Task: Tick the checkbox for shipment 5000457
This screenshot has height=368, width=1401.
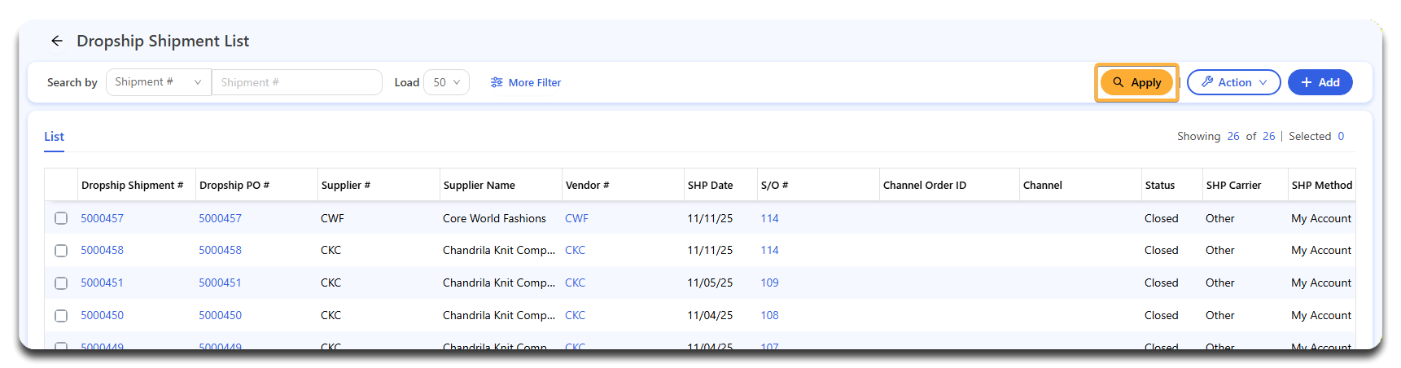Action: coord(61,218)
